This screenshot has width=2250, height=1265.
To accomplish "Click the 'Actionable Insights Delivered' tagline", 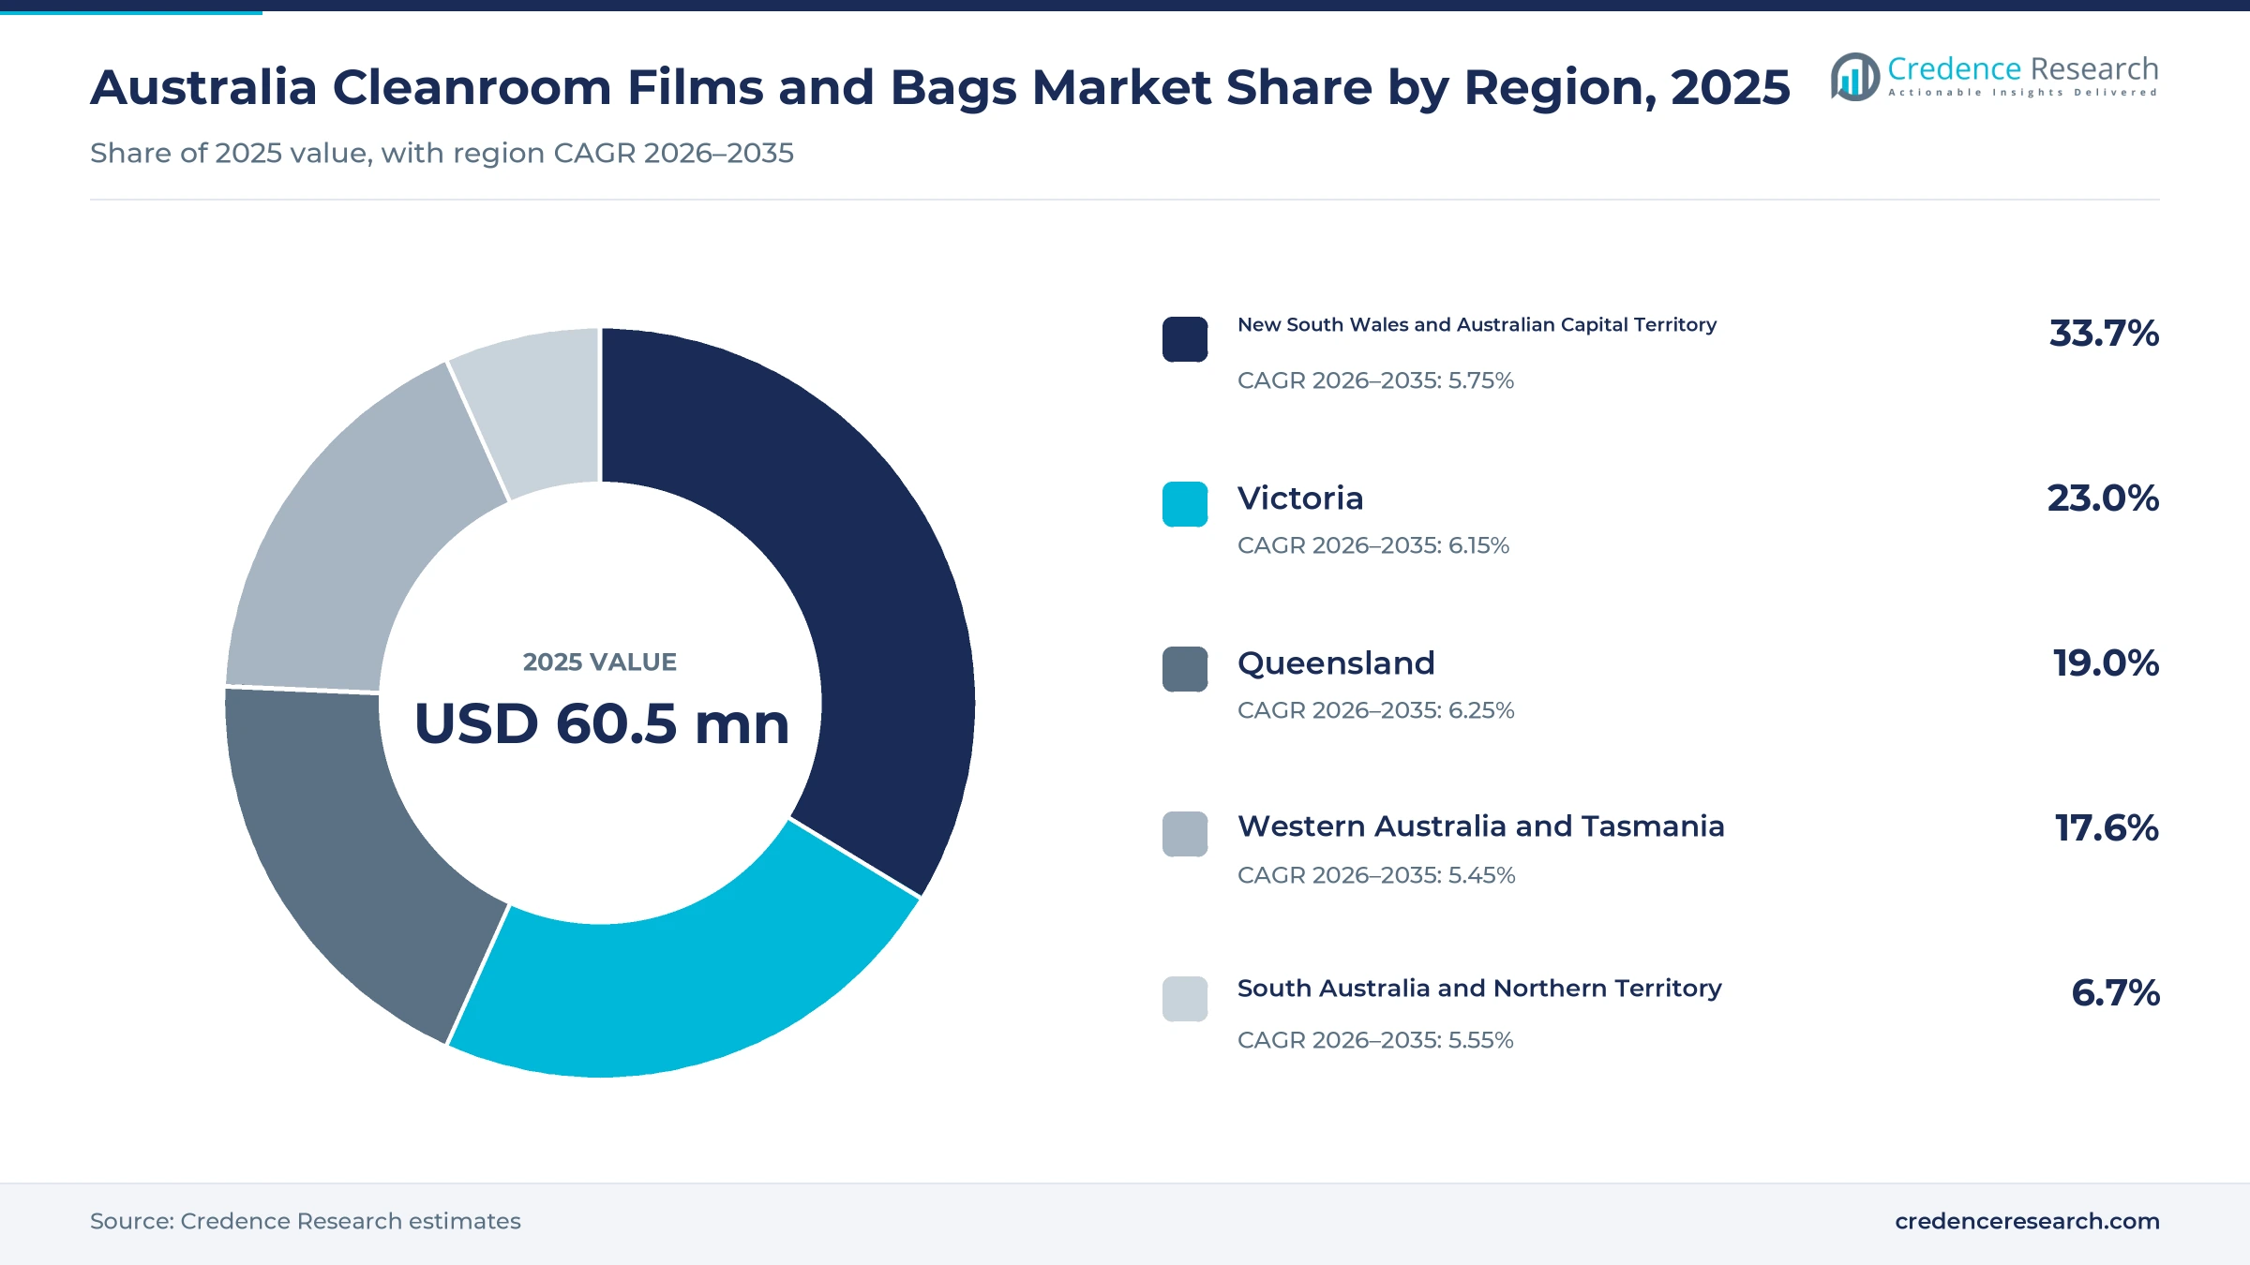I will tap(2023, 93).
